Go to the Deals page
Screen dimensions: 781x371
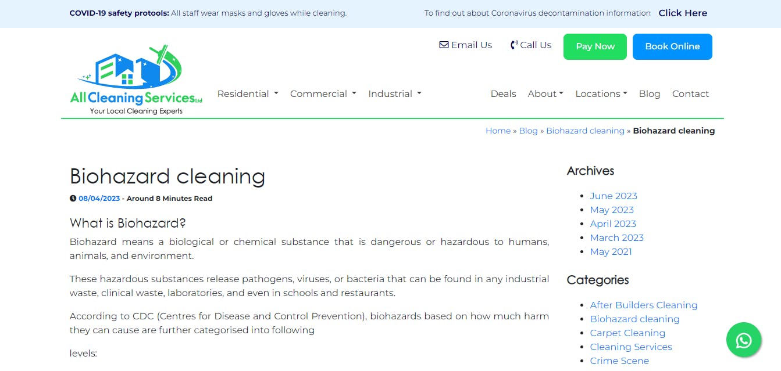(503, 94)
